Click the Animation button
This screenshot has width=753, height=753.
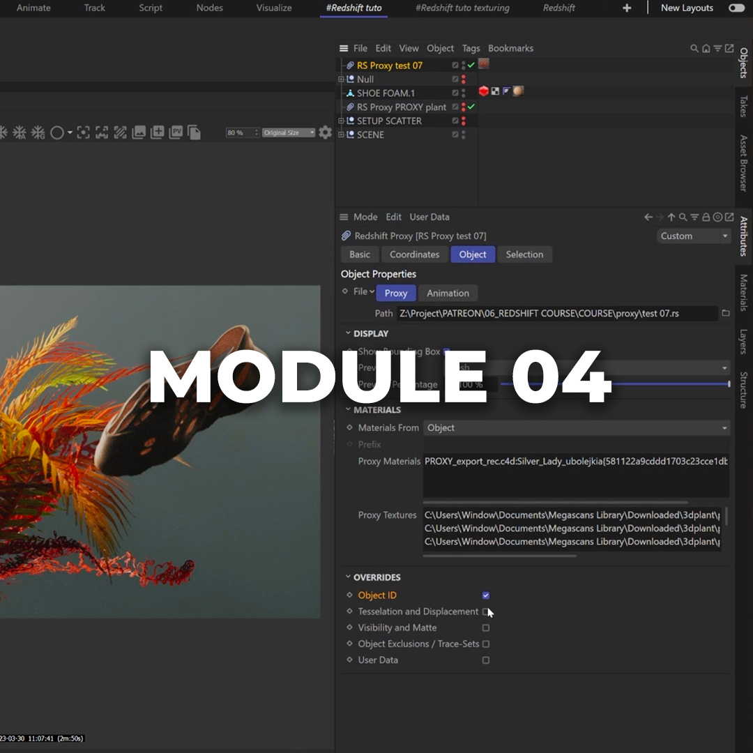[448, 294]
